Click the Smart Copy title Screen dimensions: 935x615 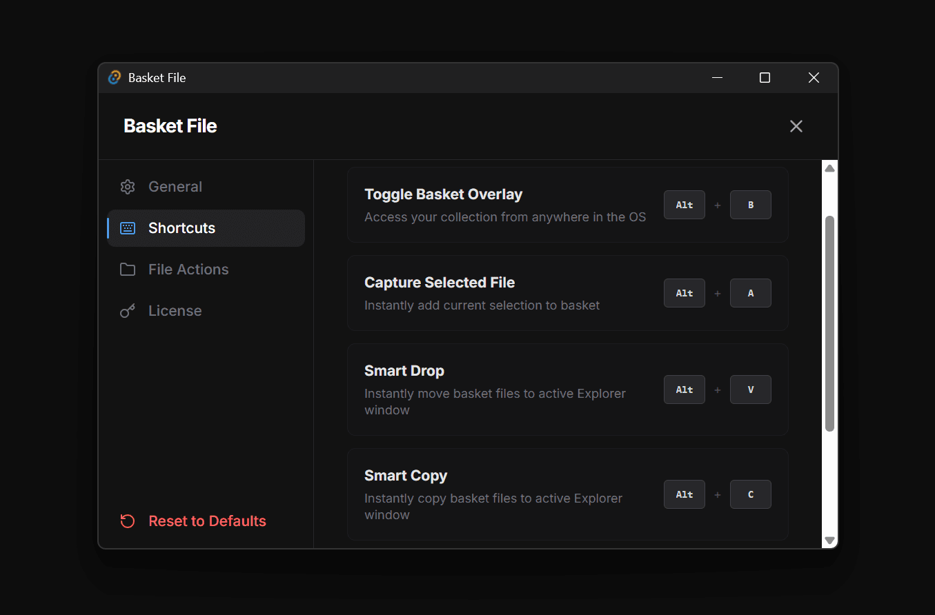406,476
